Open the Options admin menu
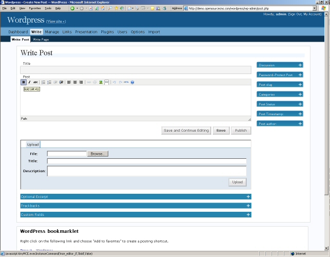This screenshot has width=330, height=257. 138,32
